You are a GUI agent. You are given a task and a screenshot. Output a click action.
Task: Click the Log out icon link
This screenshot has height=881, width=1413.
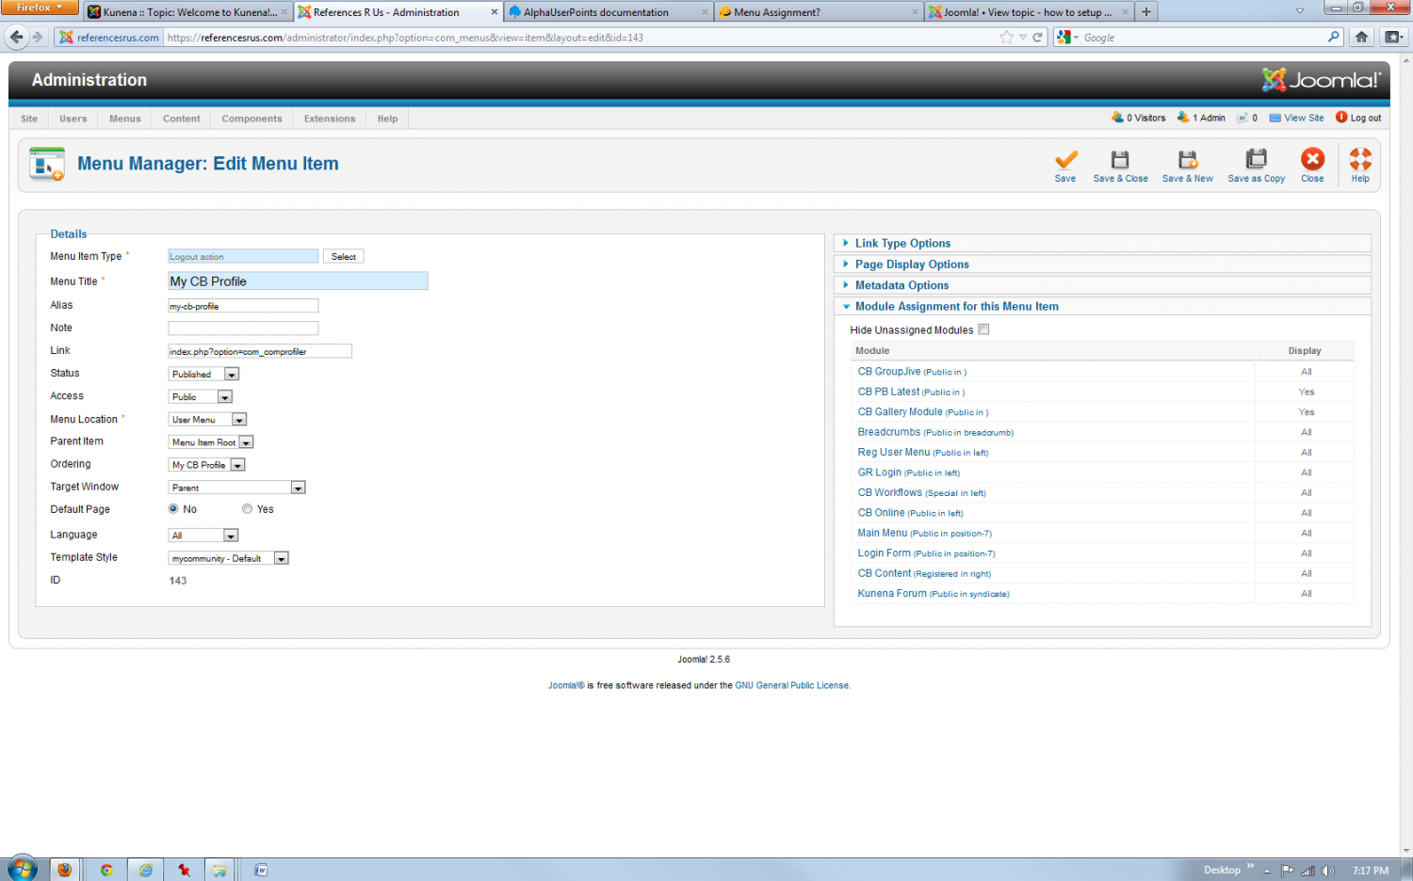[x=1358, y=118]
